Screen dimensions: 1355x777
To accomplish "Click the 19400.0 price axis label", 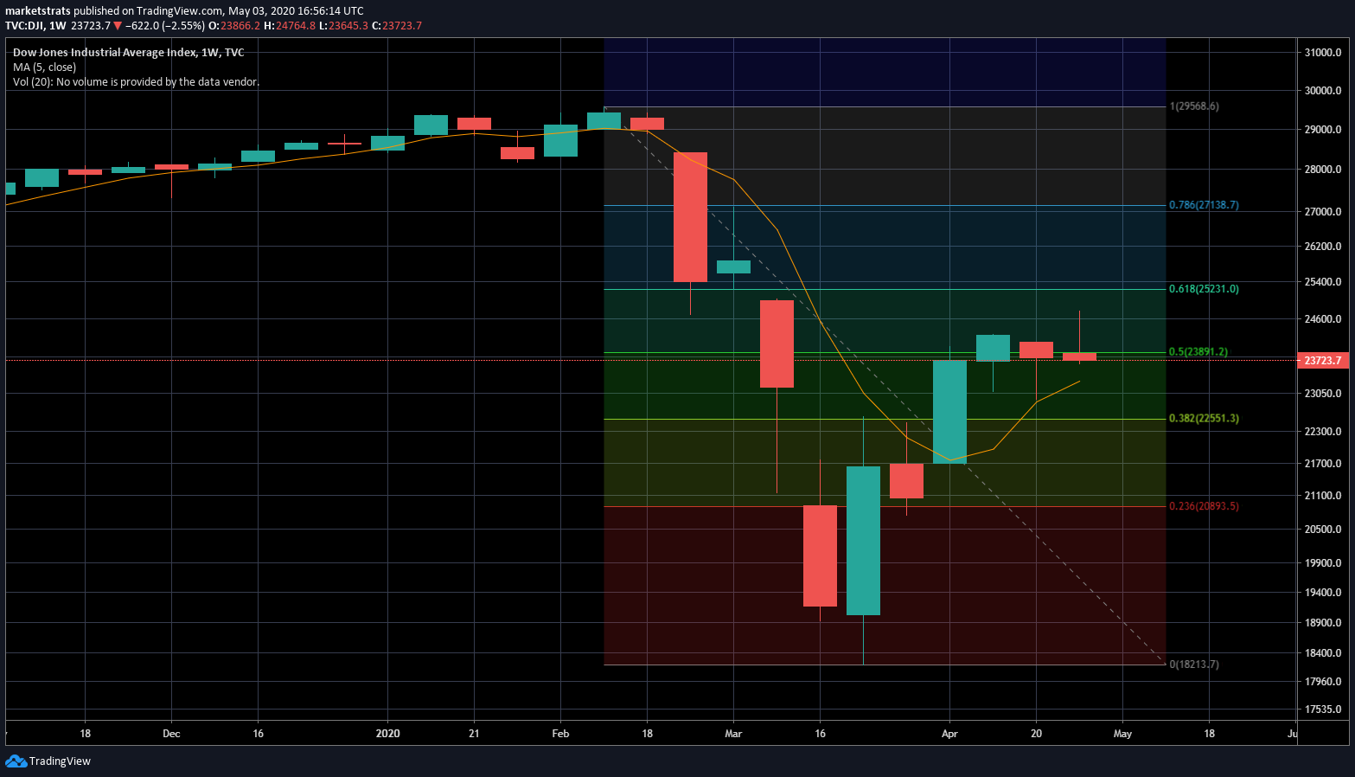I will point(1323,593).
